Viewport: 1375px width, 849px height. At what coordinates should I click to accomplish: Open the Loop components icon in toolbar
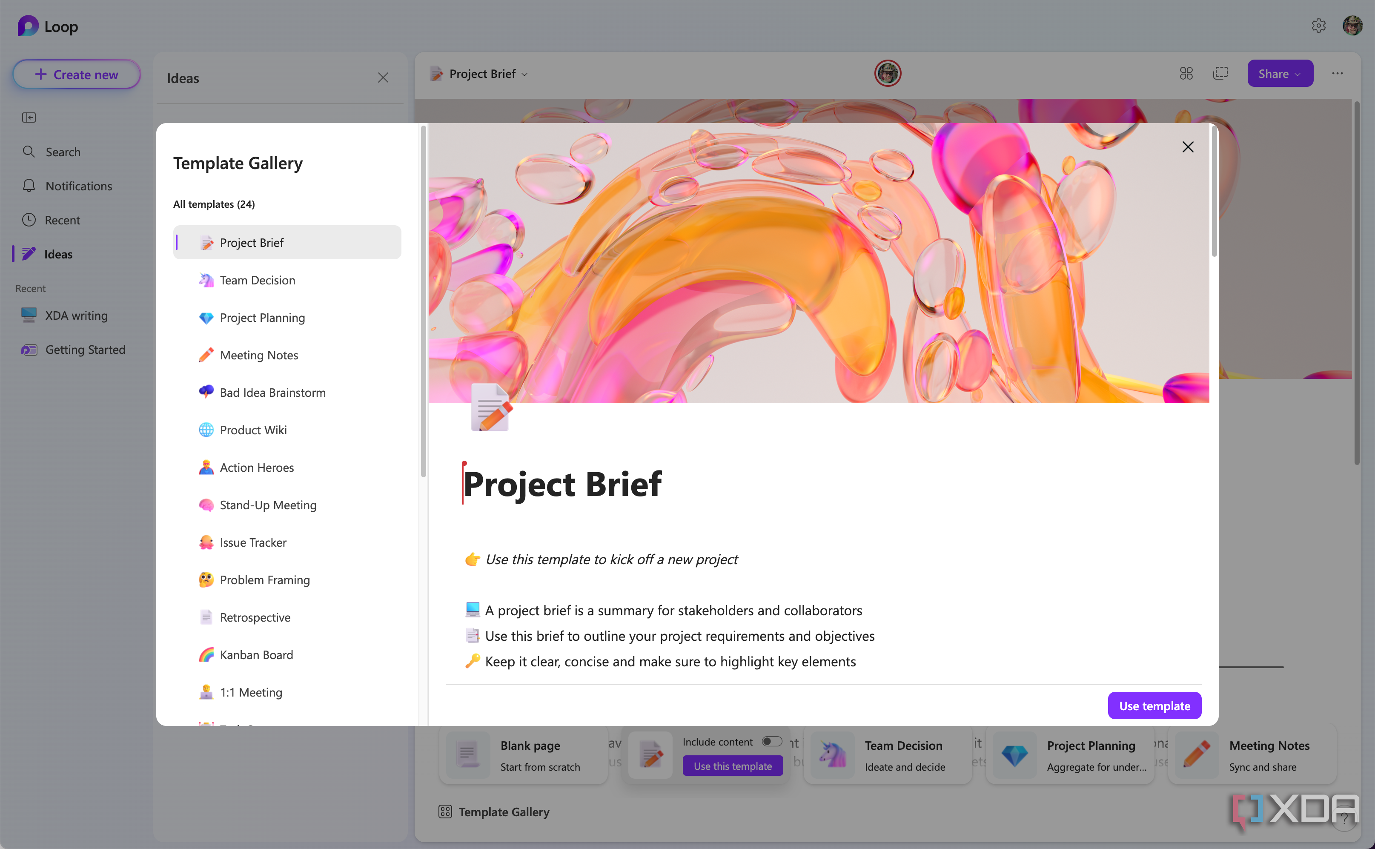coord(1186,74)
